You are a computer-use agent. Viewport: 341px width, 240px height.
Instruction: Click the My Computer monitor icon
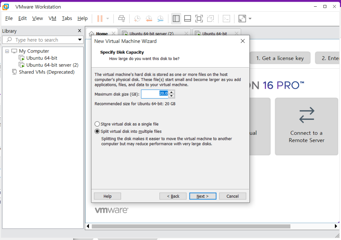click(14, 51)
